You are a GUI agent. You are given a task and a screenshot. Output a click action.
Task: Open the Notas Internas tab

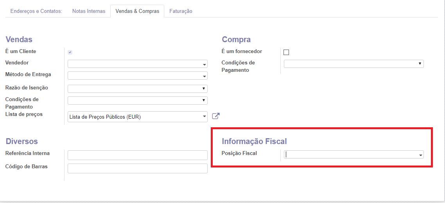point(89,11)
